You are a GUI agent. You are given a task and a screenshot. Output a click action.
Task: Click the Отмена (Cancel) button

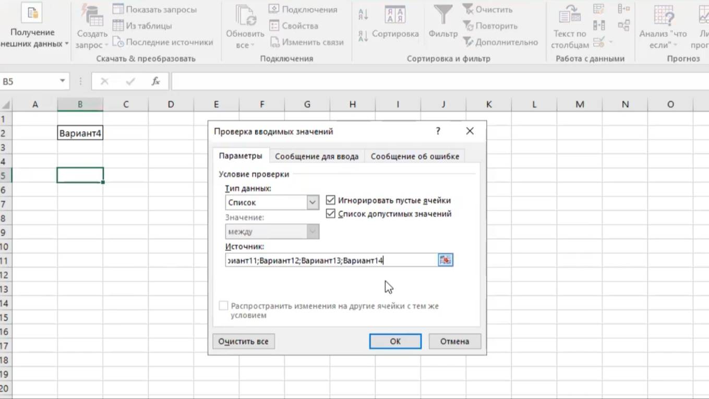tap(454, 341)
